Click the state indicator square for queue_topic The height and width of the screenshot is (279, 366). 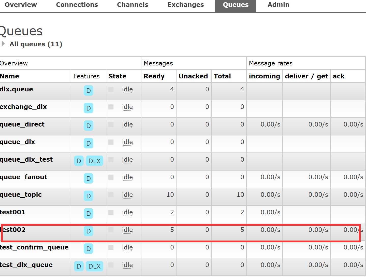111,194
